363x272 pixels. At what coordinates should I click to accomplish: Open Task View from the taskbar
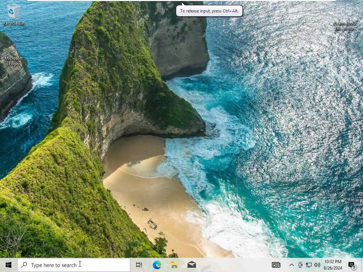pos(139,265)
